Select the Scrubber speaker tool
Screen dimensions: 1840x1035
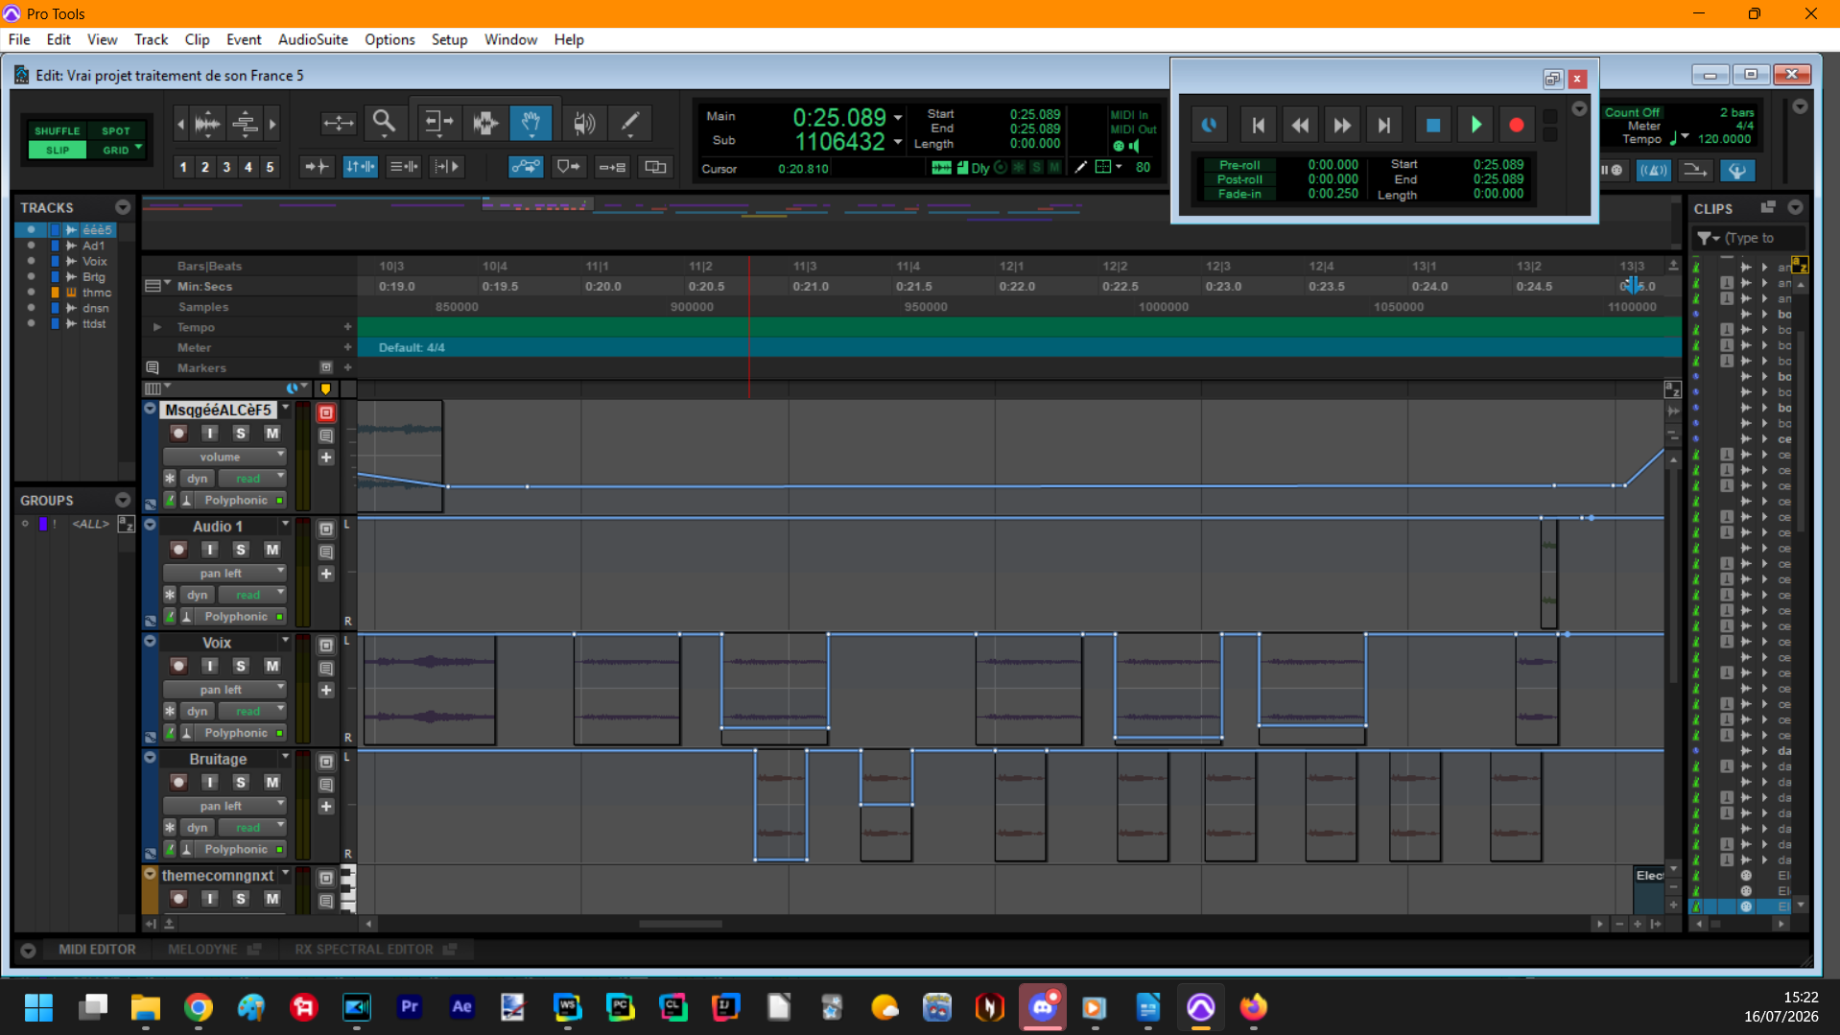click(x=583, y=122)
